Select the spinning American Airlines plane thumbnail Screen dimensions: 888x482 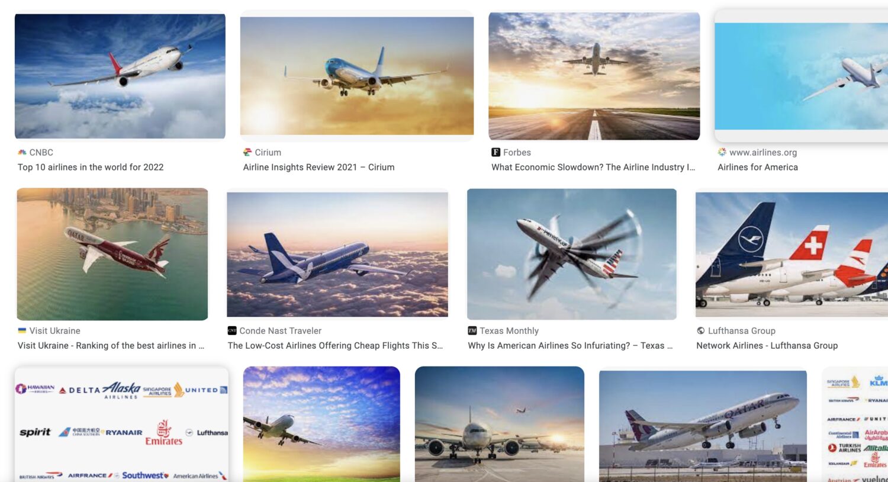(572, 254)
